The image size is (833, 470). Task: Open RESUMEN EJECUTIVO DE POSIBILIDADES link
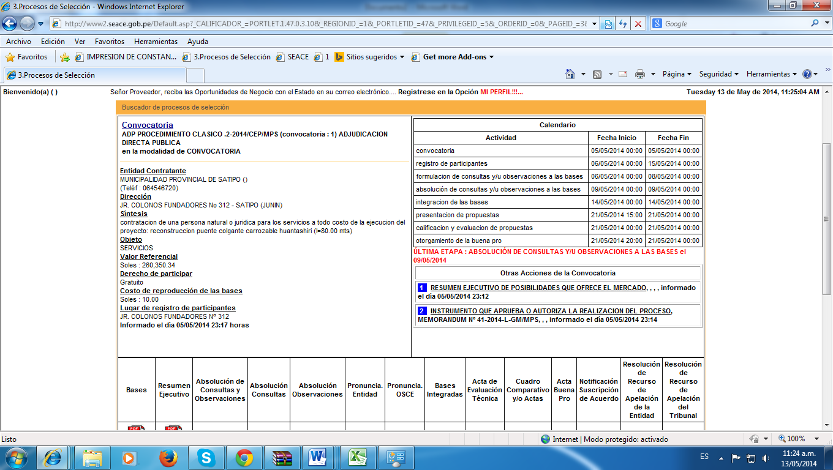click(538, 288)
